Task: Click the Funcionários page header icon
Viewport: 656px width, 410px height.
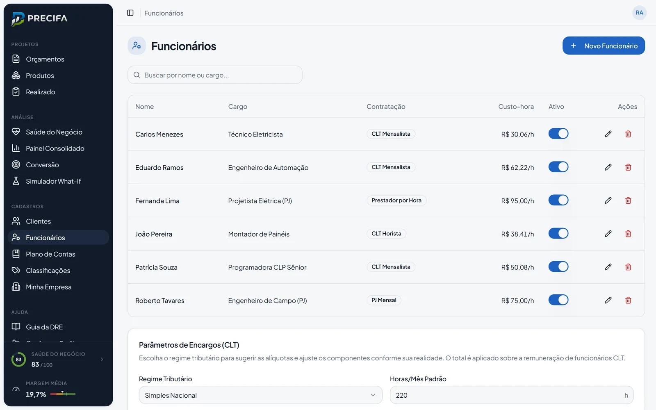Action: point(137,46)
